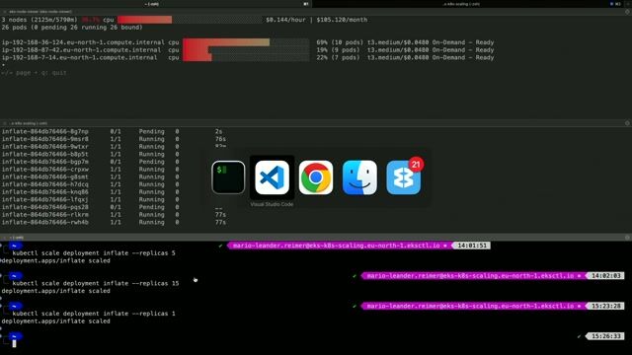Click the cluster-wide cpu usage bar
632x355 pixels.
[x=190, y=20]
